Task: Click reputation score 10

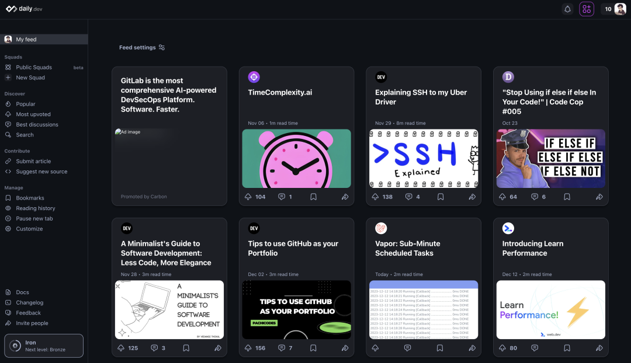Action: (608, 9)
